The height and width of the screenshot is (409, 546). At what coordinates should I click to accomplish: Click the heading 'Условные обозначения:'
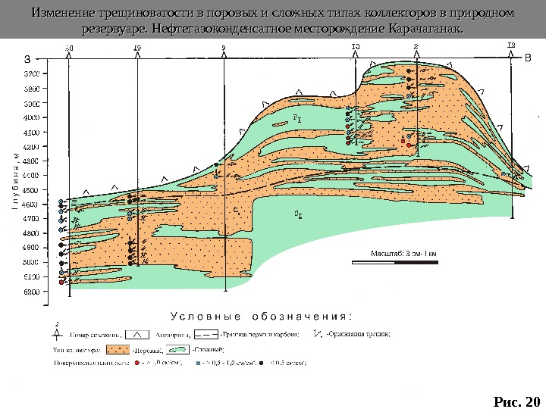point(262,317)
